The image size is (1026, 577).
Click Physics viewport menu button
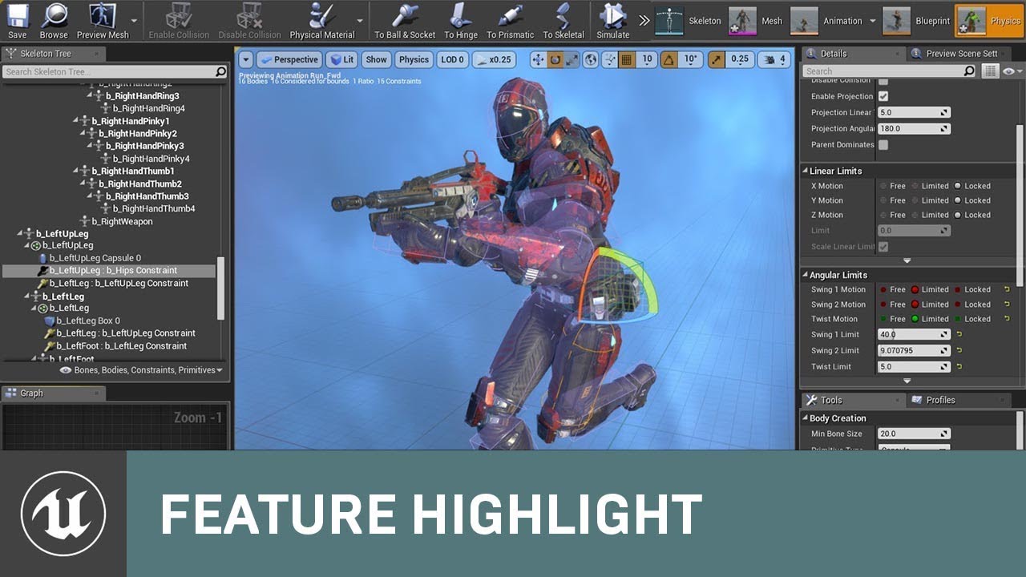click(x=414, y=59)
